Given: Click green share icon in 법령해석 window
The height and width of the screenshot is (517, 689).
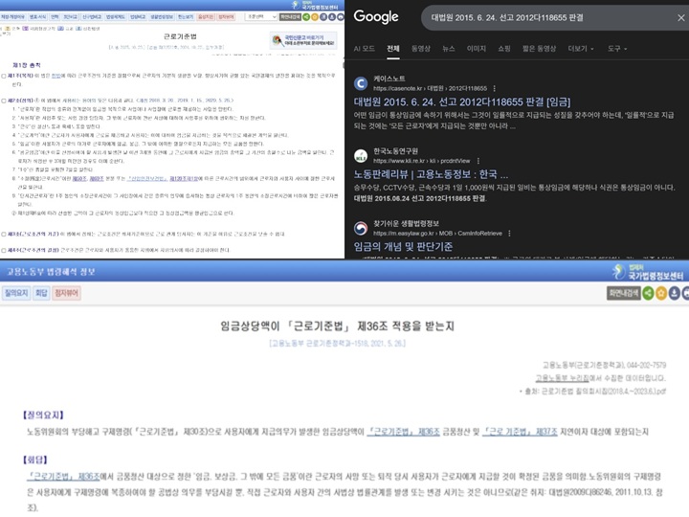Looking at the screenshot, I should point(648,293).
